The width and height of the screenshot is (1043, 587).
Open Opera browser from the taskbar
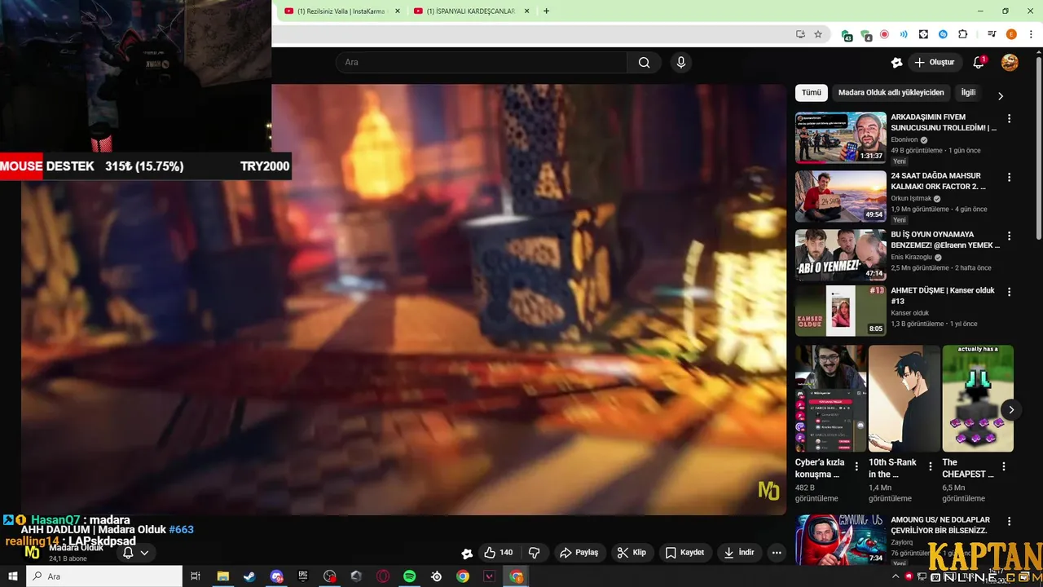[383, 576]
